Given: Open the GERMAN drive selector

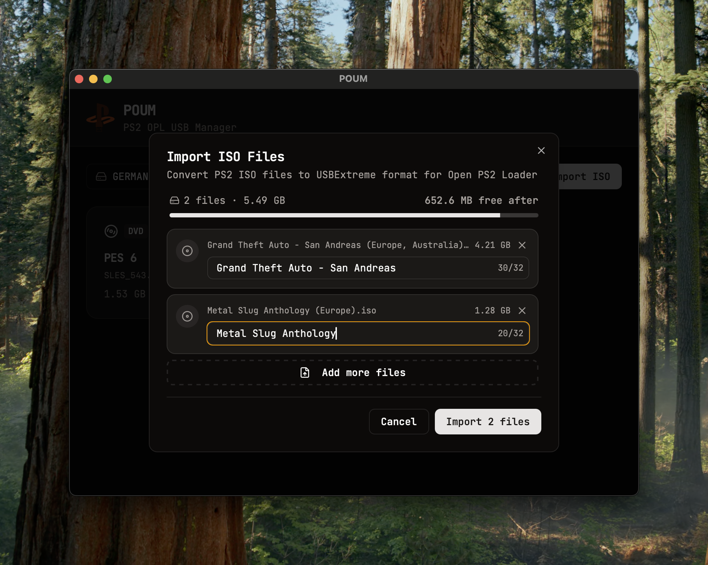Looking at the screenshot, I should [130, 176].
